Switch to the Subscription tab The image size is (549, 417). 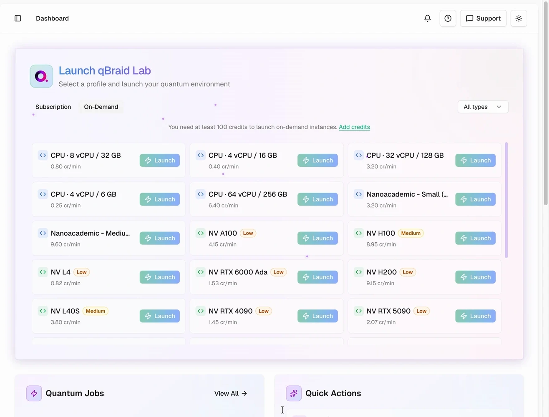53,107
